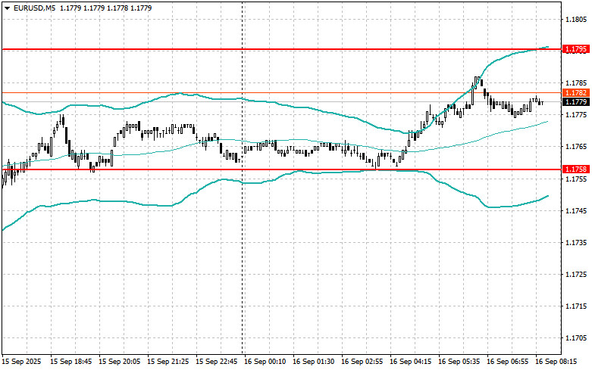Click the 15 Sep 22:45 time label

[x=217, y=362]
